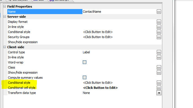The height and width of the screenshot is (108, 193).
Task: Open the Class ellipsis editor
Action: [x=159, y=67]
